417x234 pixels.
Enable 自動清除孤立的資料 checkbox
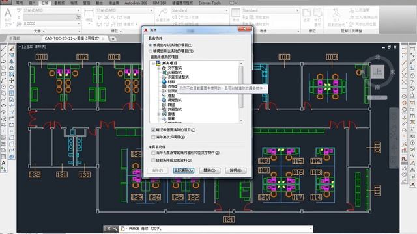[153, 161]
